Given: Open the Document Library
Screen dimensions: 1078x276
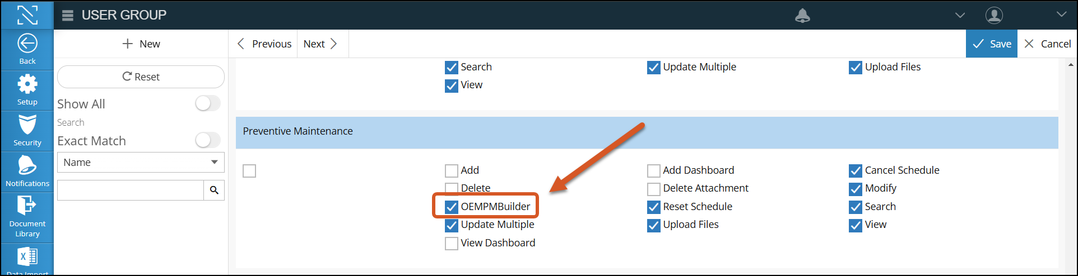Looking at the screenshot, I should tap(27, 207).
